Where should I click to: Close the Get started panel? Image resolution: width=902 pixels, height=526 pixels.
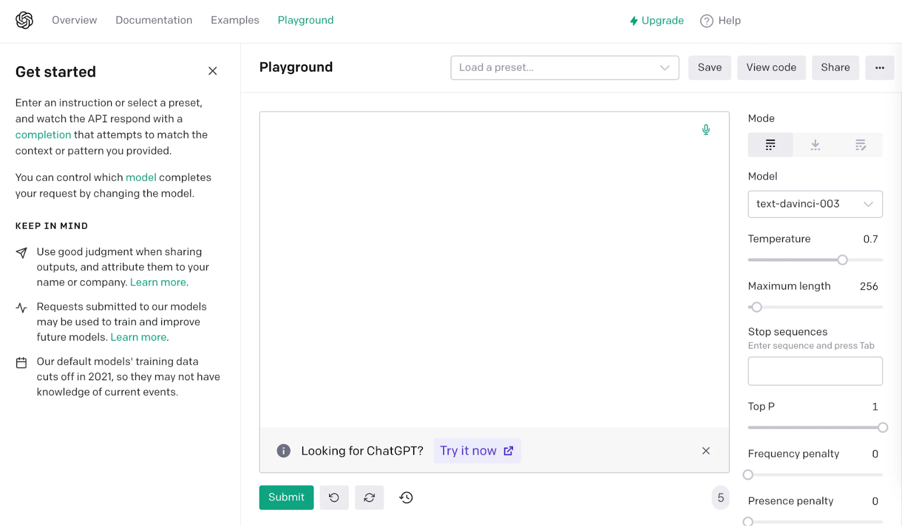tap(213, 71)
